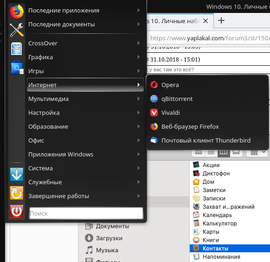Click the Vivaldi icon in submenu
The image size is (270, 262).
(x=154, y=112)
